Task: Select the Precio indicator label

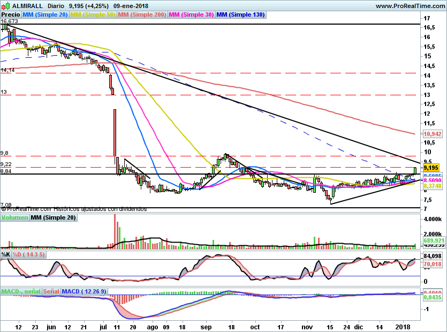Action: (x=11, y=15)
